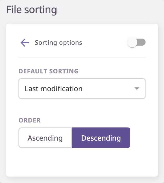Expand sorting choices via the down triangle

click(137, 89)
